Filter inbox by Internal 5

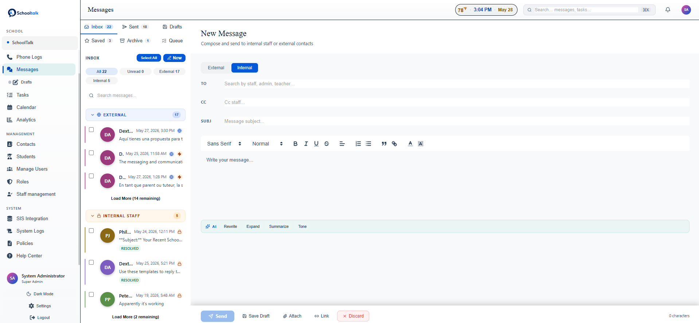[102, 81]
